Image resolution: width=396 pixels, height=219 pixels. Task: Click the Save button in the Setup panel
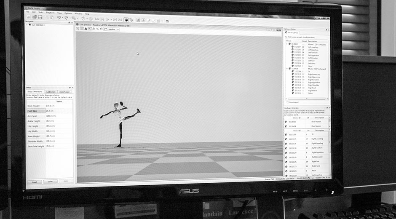50,182
